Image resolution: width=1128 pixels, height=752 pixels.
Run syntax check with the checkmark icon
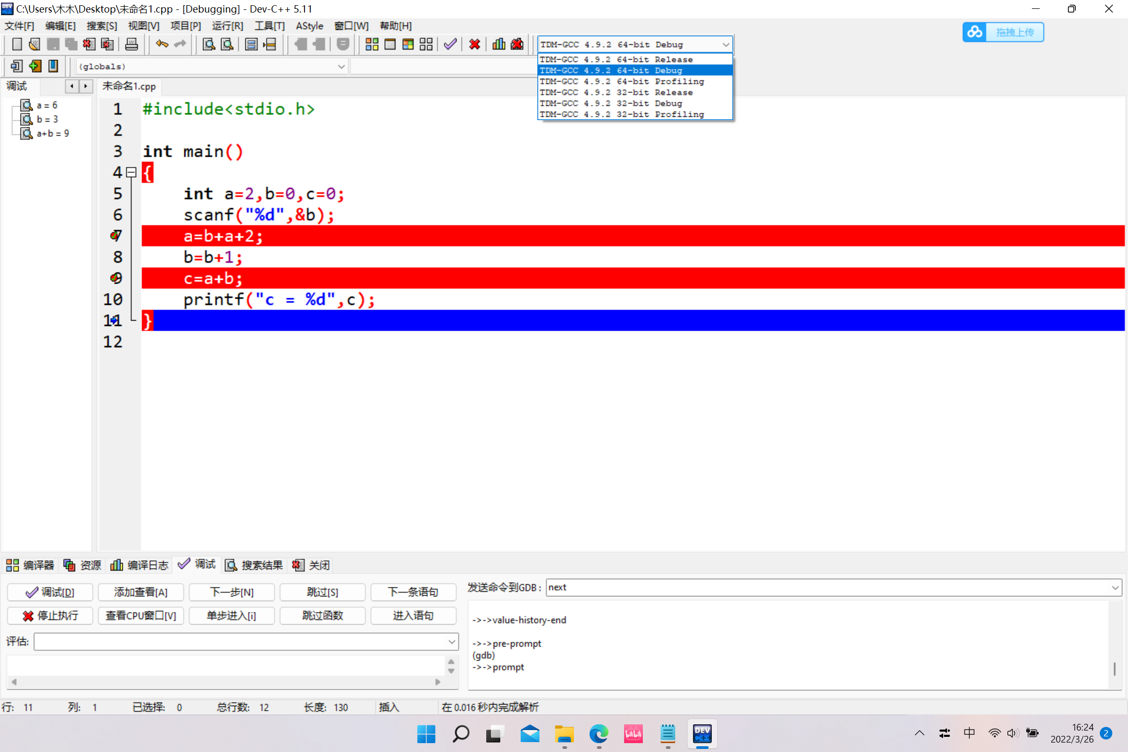[450, 44]
